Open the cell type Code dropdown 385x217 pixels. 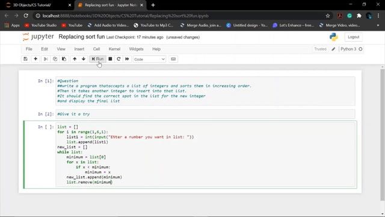[x=149, y=59]
